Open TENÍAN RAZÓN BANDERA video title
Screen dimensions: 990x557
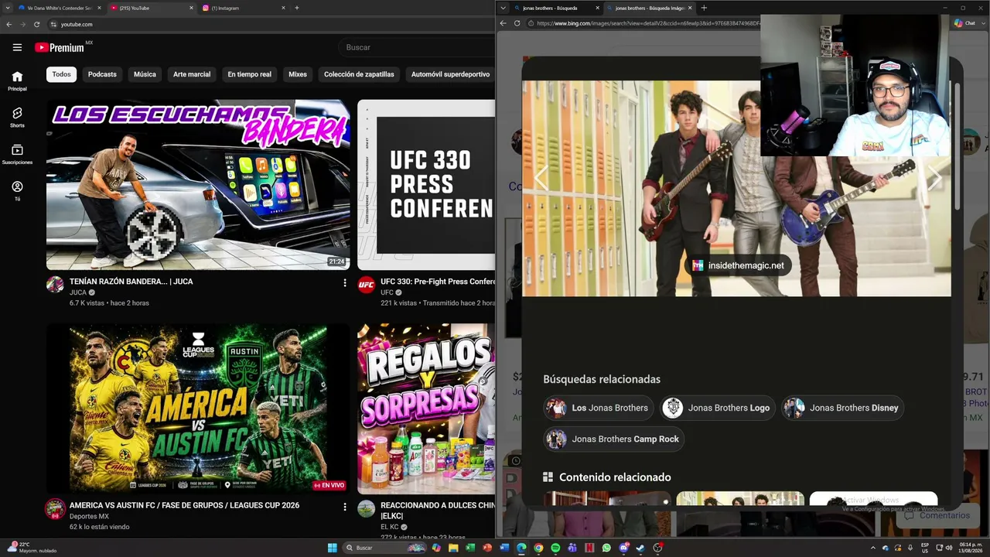[x=131, y=282]
